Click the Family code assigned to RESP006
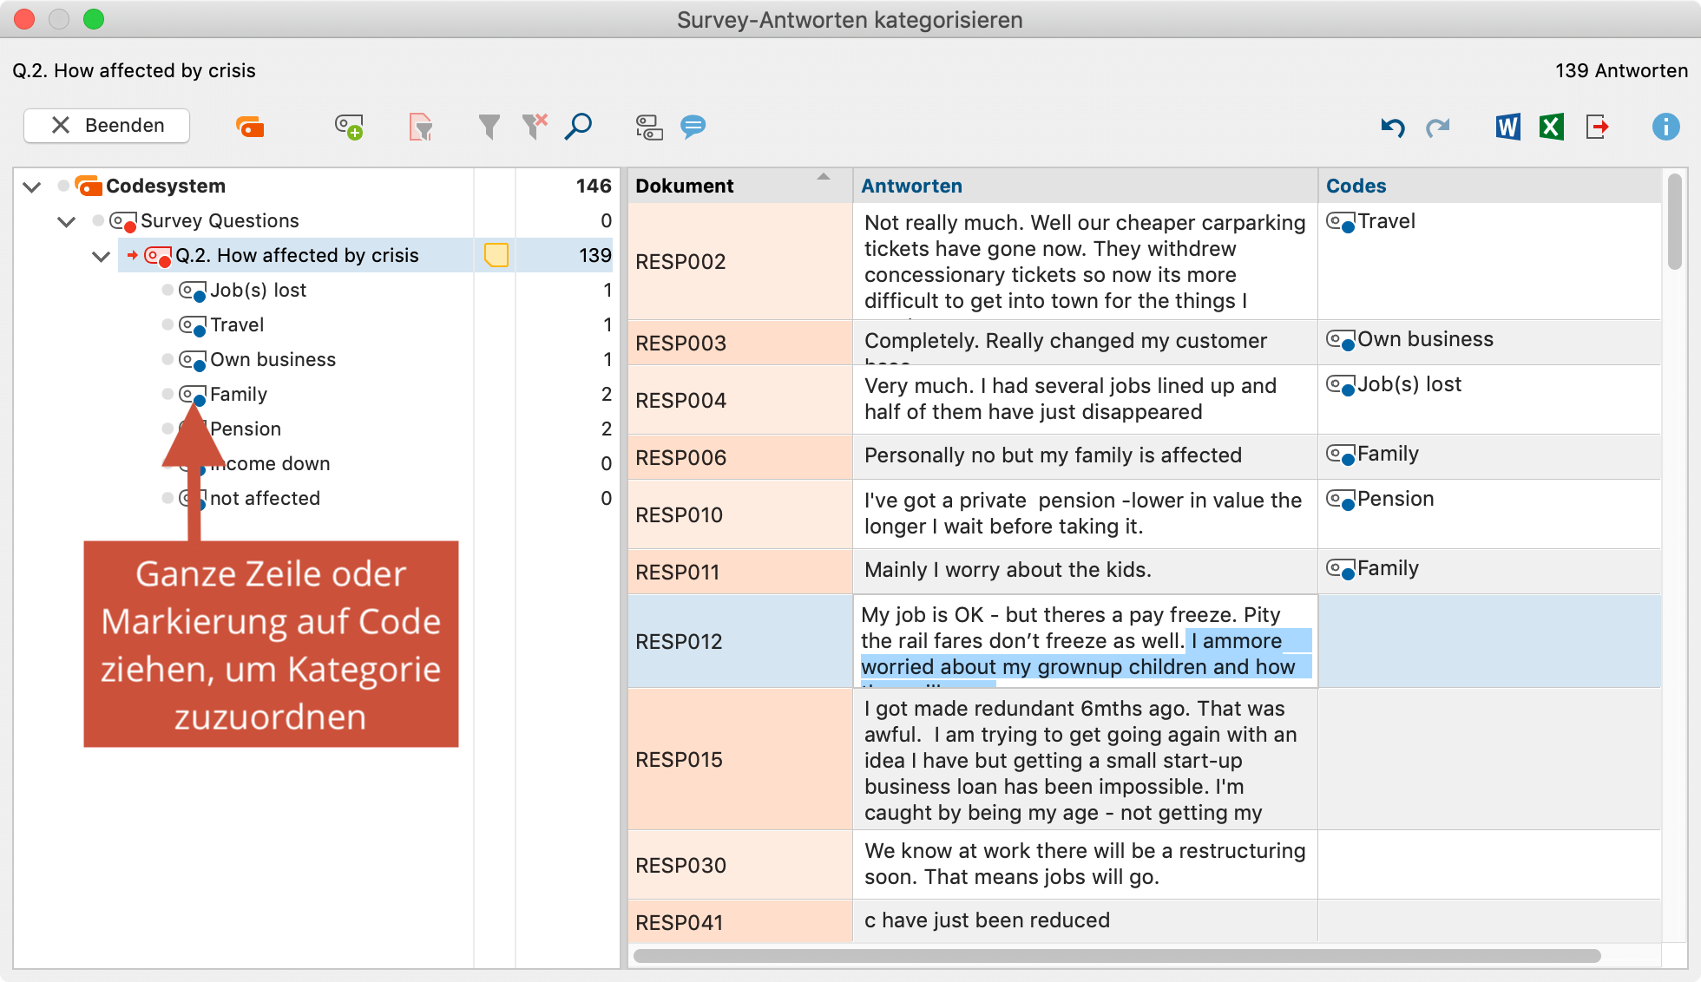 1372,454
